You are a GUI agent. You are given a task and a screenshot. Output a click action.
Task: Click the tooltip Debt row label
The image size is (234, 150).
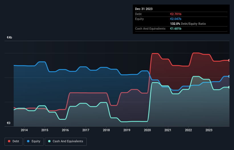pyautogui.click(x=138, y=14)
